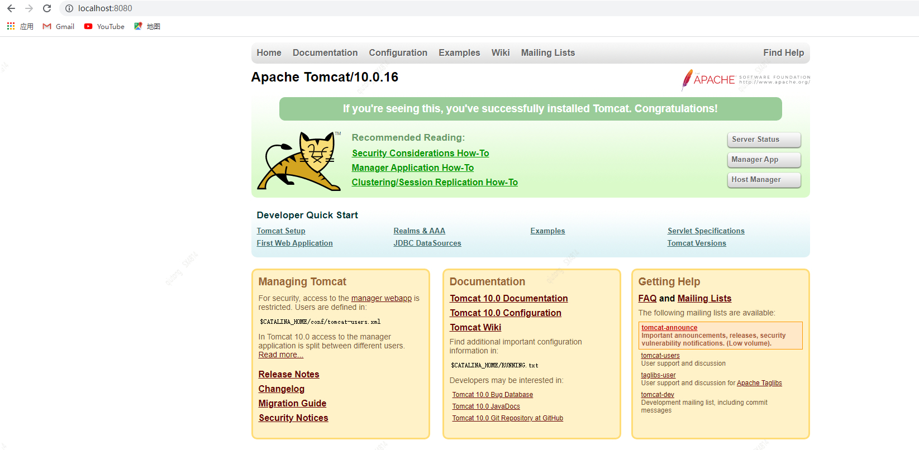Open Examples link under Developer Quick Start
This screenshot has height=450, width=919.
point(547,231)
